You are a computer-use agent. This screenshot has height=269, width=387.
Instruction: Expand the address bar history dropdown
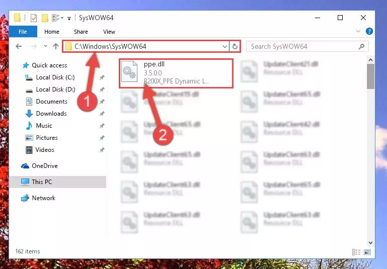click(225, 46)
